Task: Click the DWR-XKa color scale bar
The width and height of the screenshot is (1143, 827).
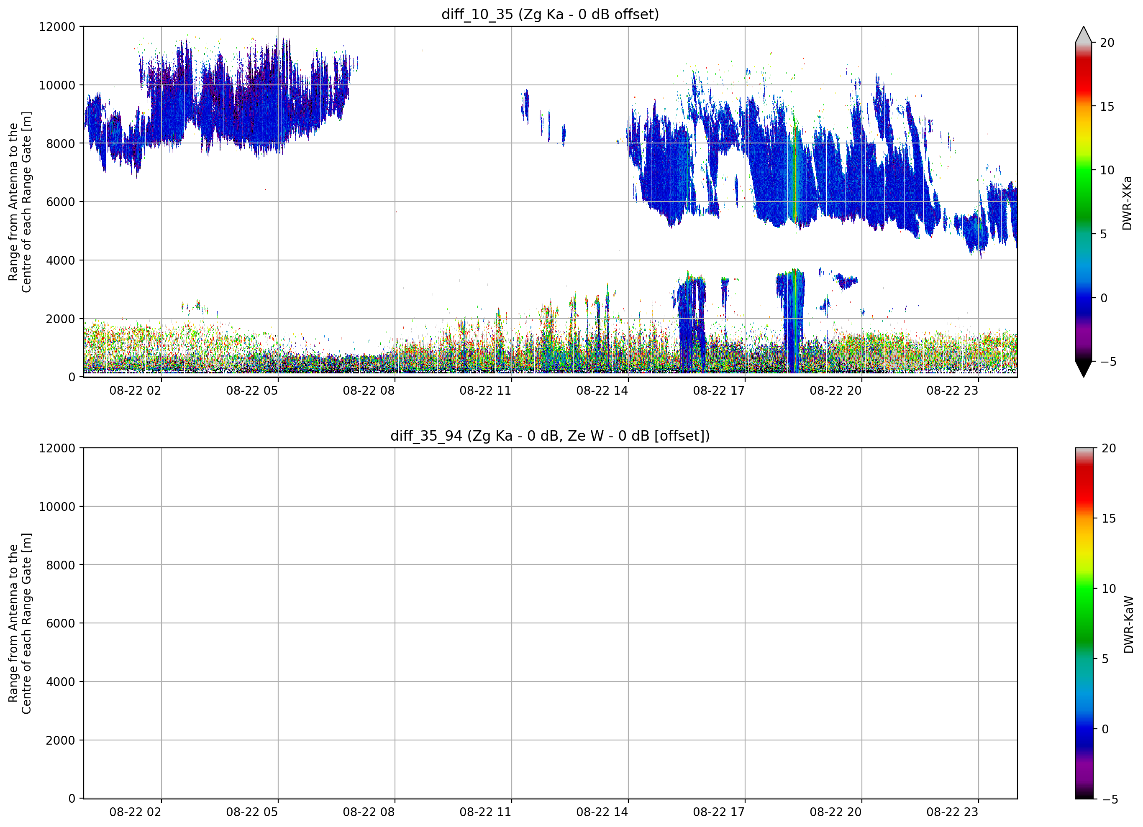Action: tap(1084, 202)
